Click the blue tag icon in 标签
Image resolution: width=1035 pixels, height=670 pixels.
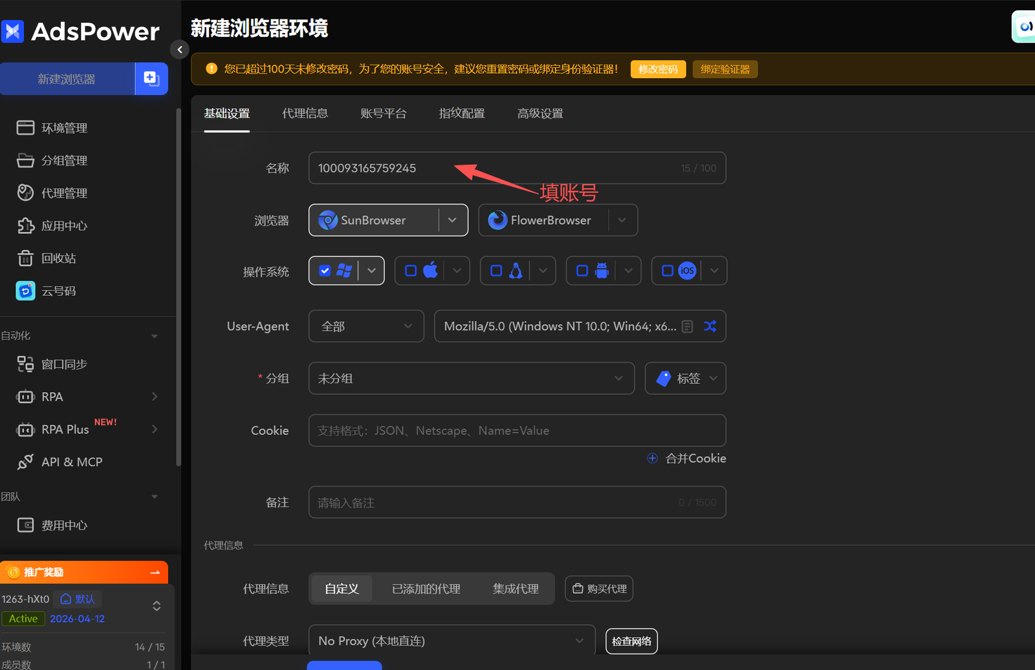[664, 379]
